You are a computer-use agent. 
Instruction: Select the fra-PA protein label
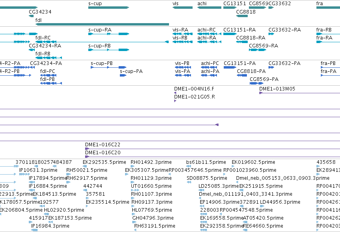328,71
